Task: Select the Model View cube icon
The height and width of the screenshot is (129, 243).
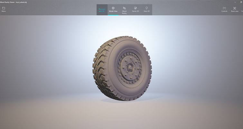Action: pos(113,8)
